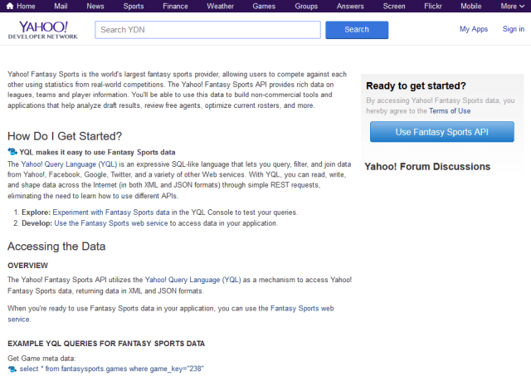The height and width of the screenshot is (381, 531).
Task: Open Sports in the top navigation
Action: [134, 6]
